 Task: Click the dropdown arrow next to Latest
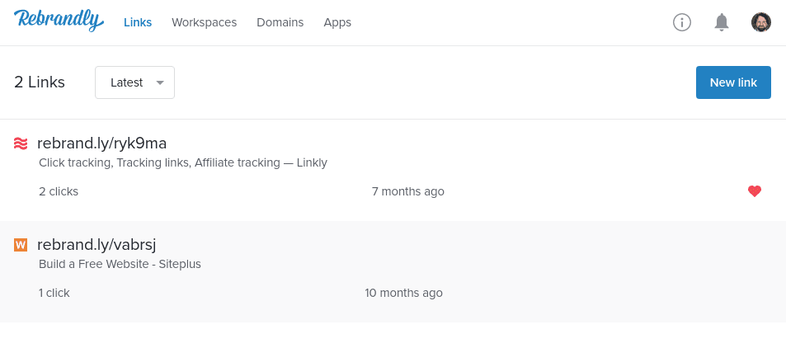tap(160, 82)
